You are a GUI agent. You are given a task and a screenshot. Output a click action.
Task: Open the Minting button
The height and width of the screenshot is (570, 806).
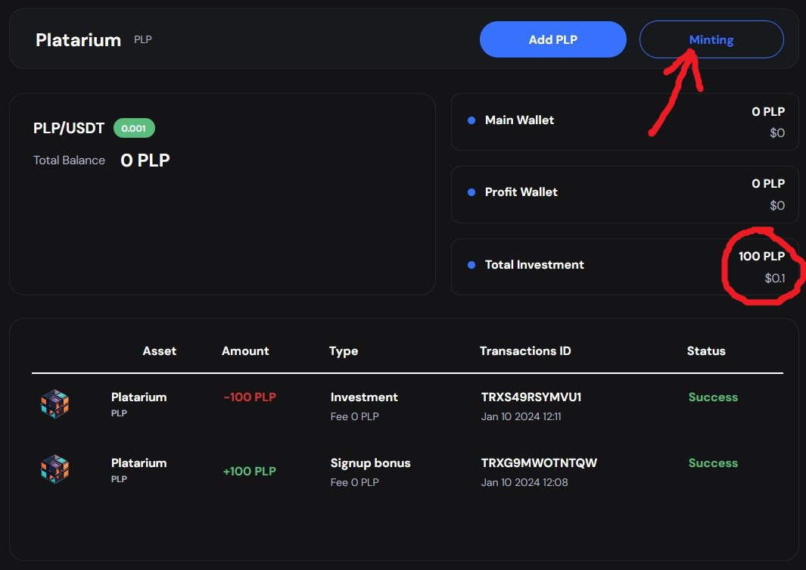[x=711, y=39]
